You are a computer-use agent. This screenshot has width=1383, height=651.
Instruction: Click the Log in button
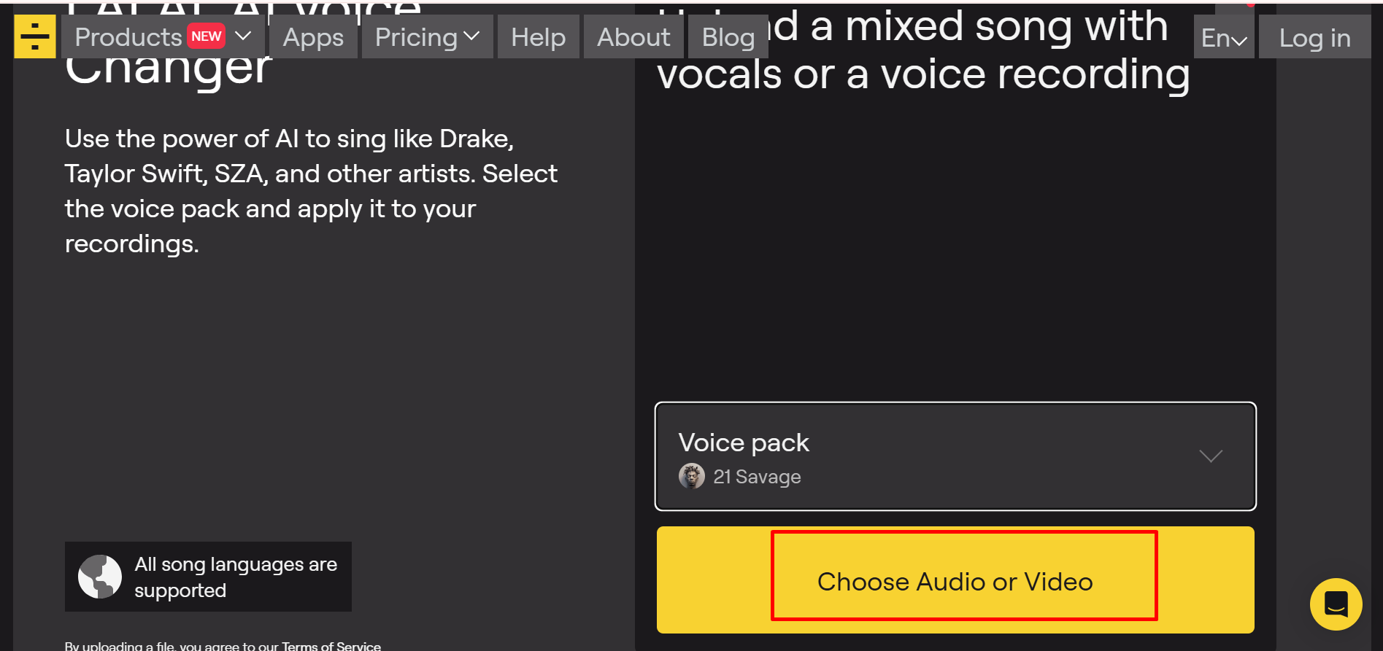pos(1314,37)
